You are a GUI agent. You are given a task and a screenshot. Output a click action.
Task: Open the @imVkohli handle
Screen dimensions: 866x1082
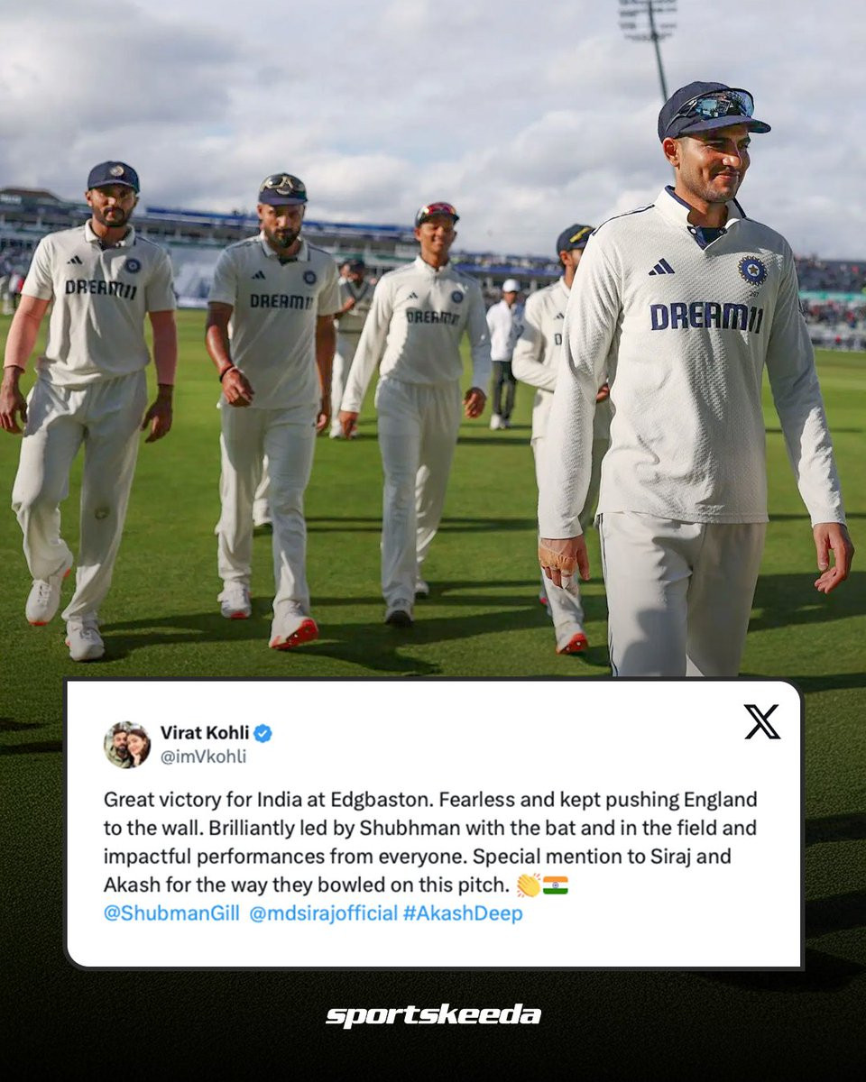pos(203,756)
